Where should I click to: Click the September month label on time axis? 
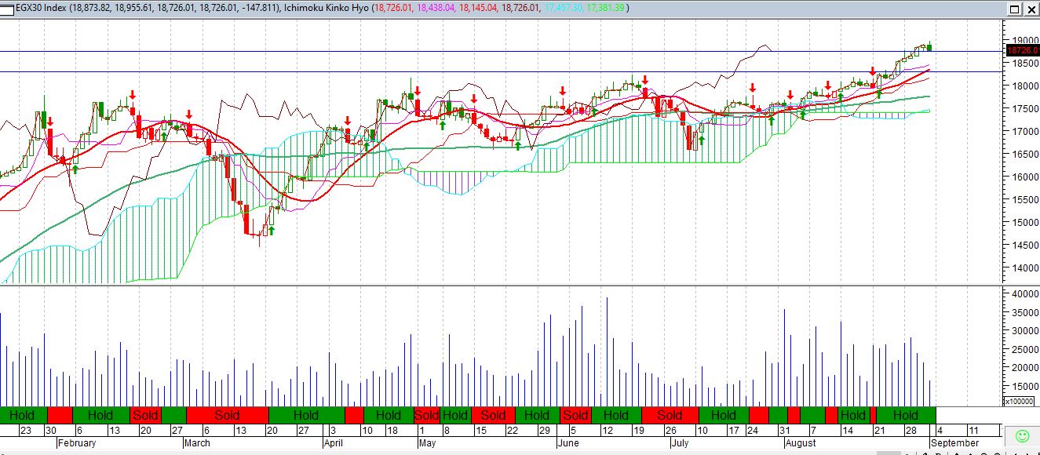pos(954,443)
